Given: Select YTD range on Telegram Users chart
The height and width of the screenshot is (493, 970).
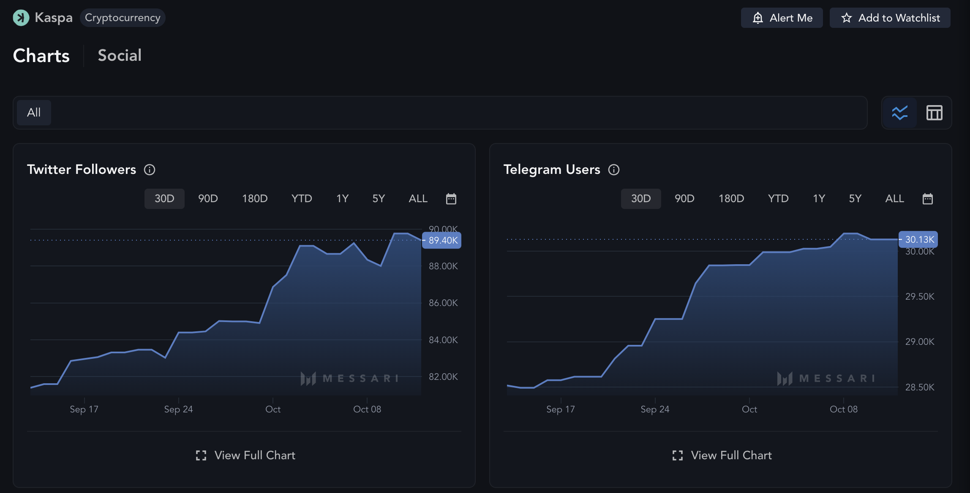Looking at the screenshot, I should [778, 199].
